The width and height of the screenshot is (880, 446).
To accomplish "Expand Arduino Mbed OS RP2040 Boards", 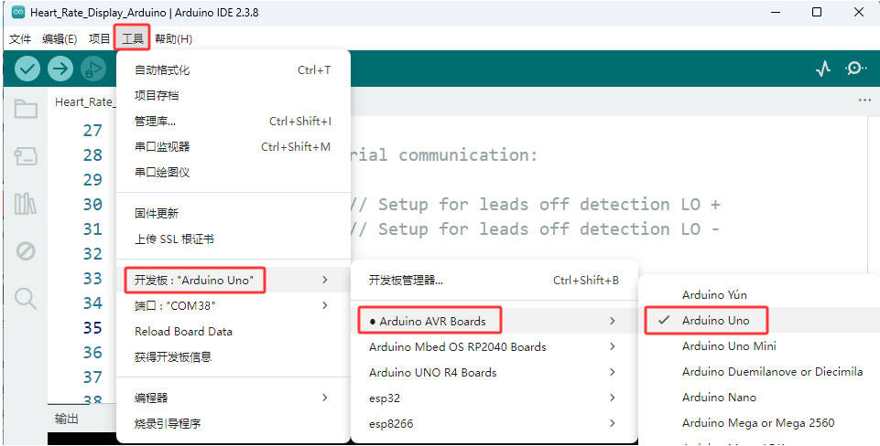I will [x=494, y=346].
